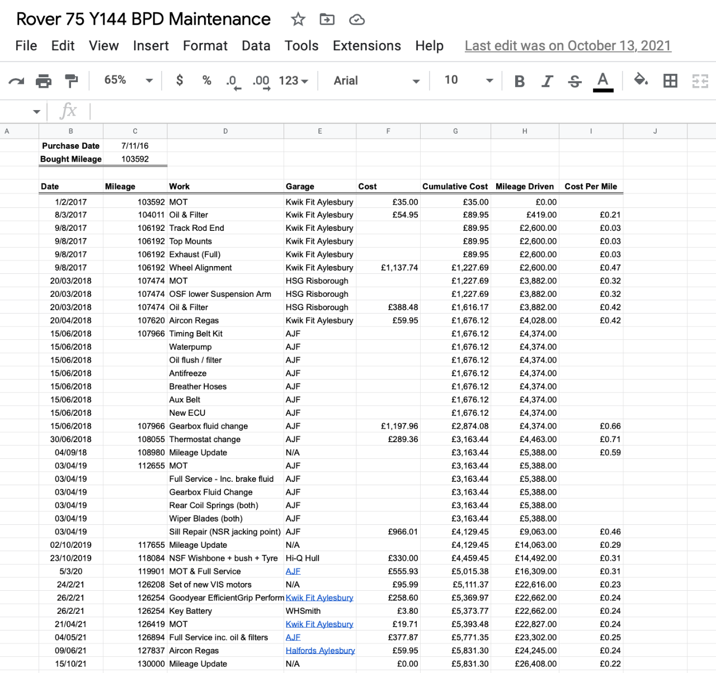The width and height of the screenshot is (716, 673).
Task: Click the merge cells icon
Action: (700, 81)
